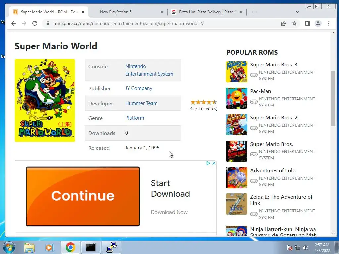This screenshot has width=339, height=254.
Task: Open Super Mario Bros. 2 ROM link
Action: tap(273, 117)
